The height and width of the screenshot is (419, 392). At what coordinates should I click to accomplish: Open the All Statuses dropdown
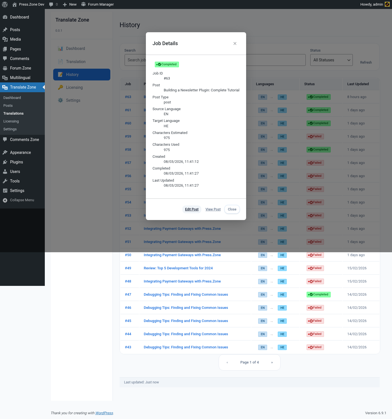[331, 60]
